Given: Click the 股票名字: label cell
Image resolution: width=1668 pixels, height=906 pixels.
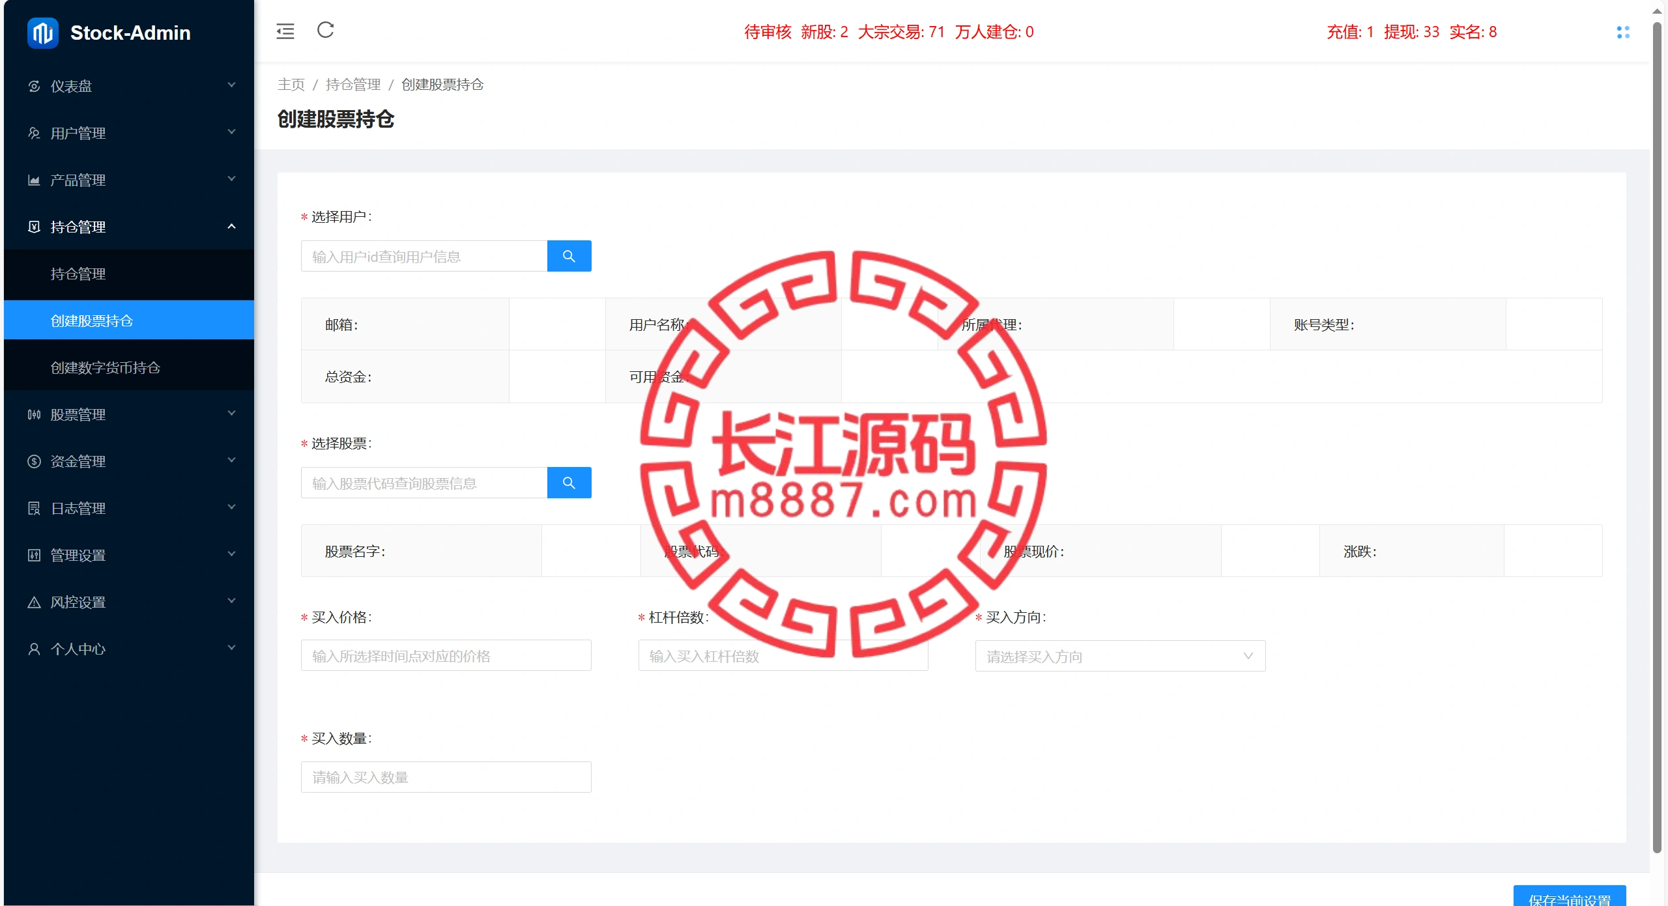Looking at the screenshot, I should point(422,551).
